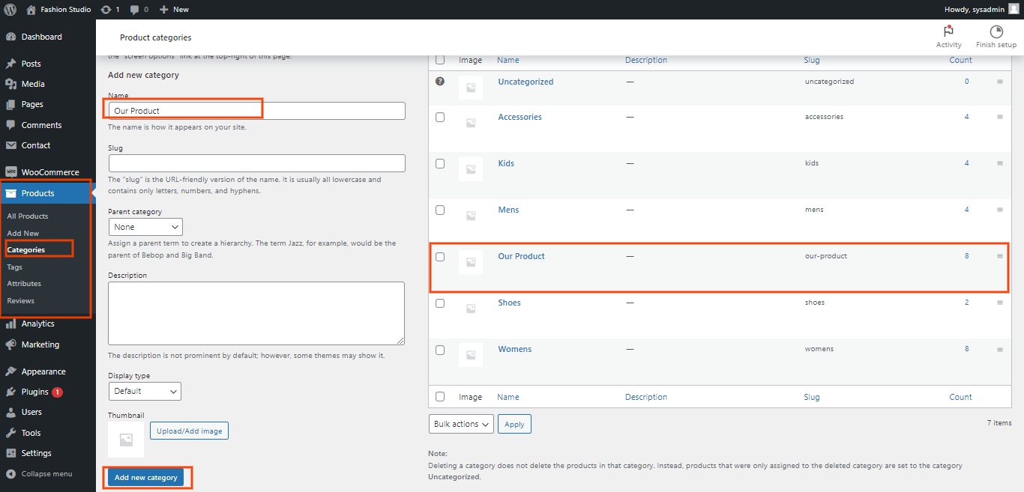The width and height of the screenshot is (1024, 492).
Task: Click the Finish setup progress icon
Action: pos(996,32)
